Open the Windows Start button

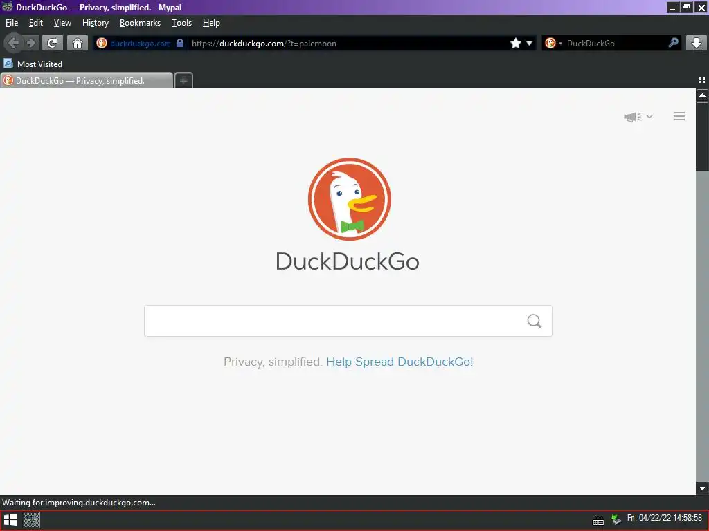pyautogui.click(x=10, y=520)
